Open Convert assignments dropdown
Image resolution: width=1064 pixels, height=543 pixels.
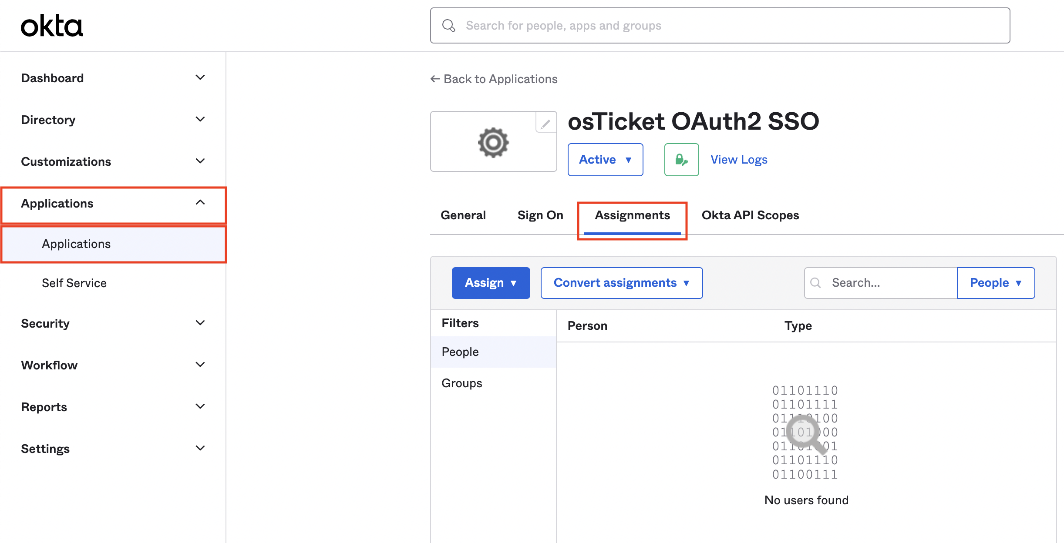click(621, 283)
